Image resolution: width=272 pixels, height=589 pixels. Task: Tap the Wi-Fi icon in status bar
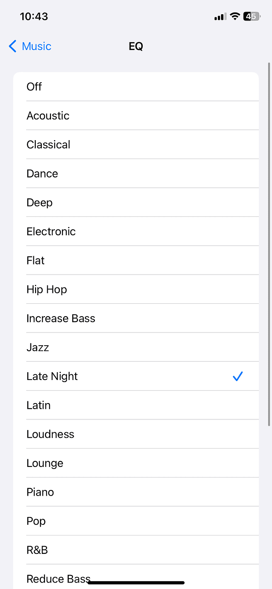[234, 16]
